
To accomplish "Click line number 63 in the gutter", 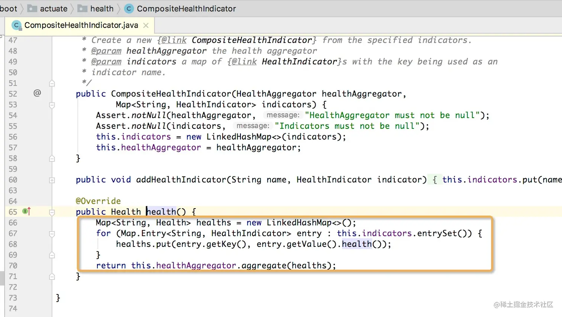I will coord(13,191).
